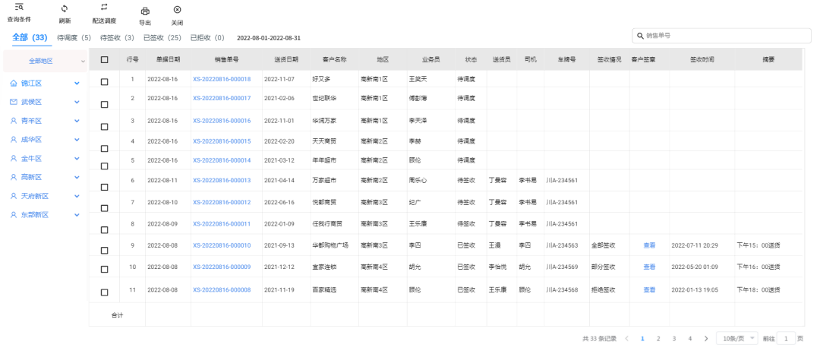Open sales order XS-20220816-000018 link
Screen dimensions: 820x354
click(x=222, y=78)
